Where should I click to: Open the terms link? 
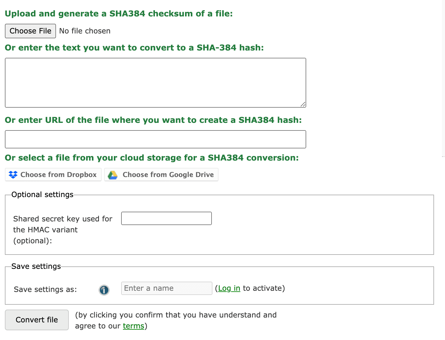133,326
